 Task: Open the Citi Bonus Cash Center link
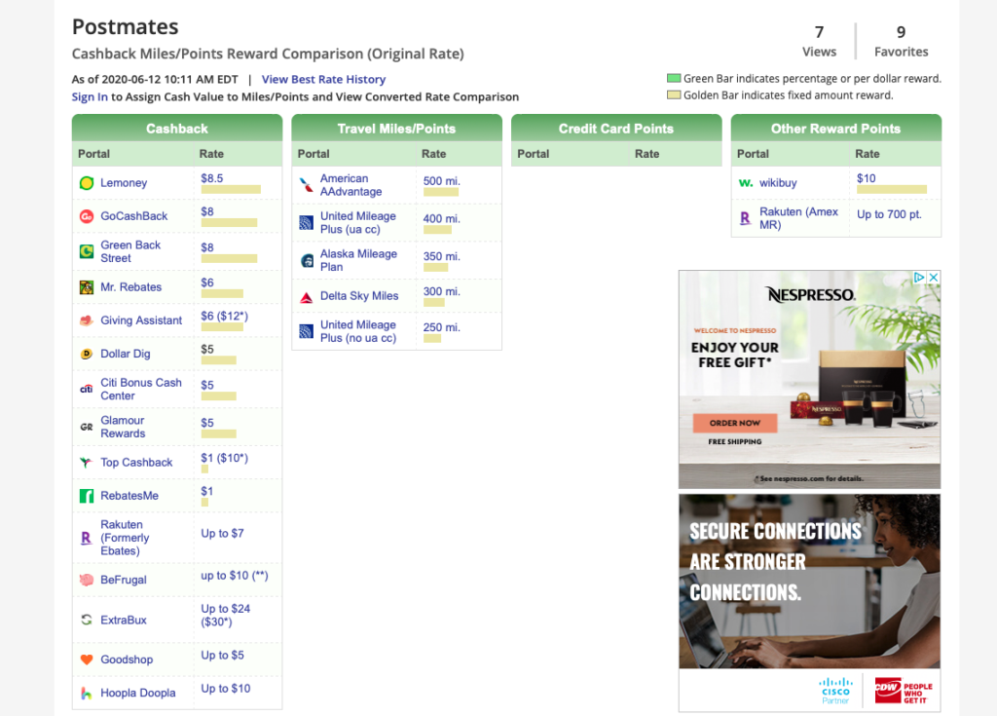(141, 389)
